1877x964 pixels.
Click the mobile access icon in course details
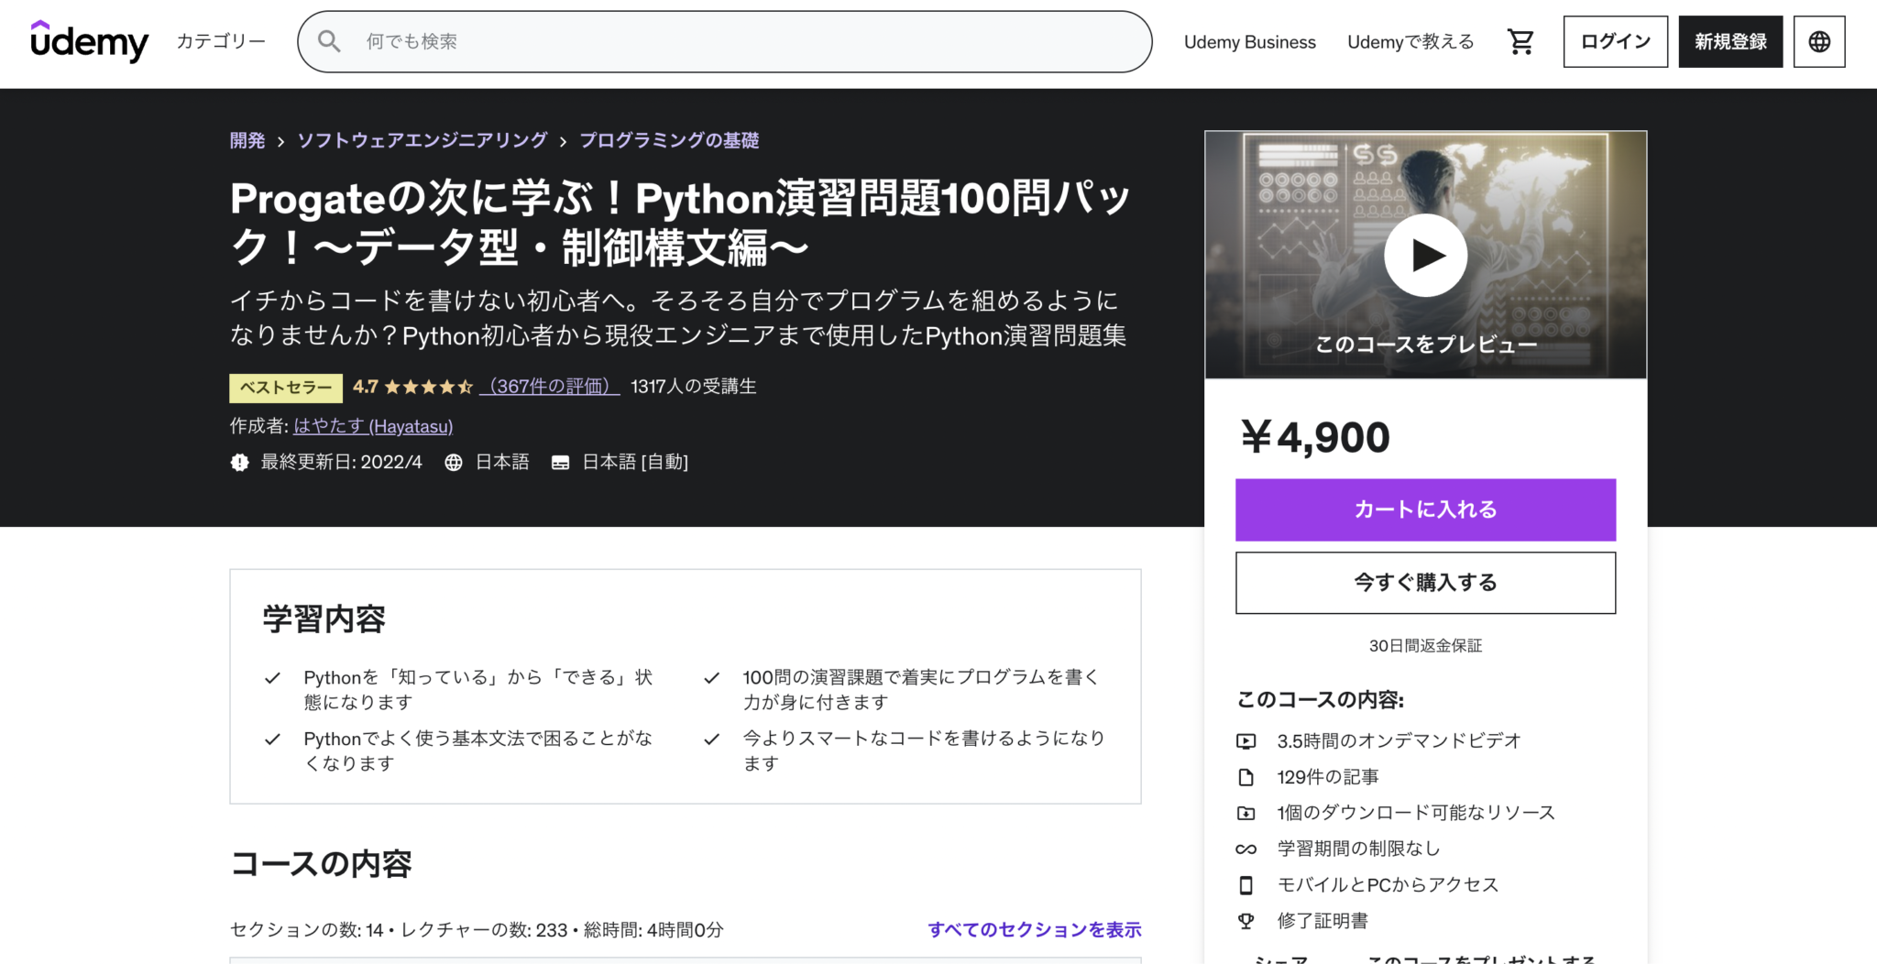1246,884
